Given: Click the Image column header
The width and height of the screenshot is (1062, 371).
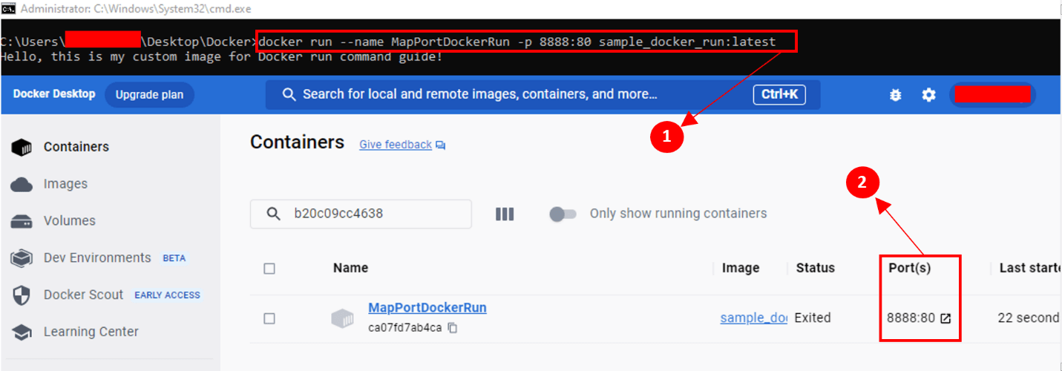Looking at the screenshot, I should point(741,268).
